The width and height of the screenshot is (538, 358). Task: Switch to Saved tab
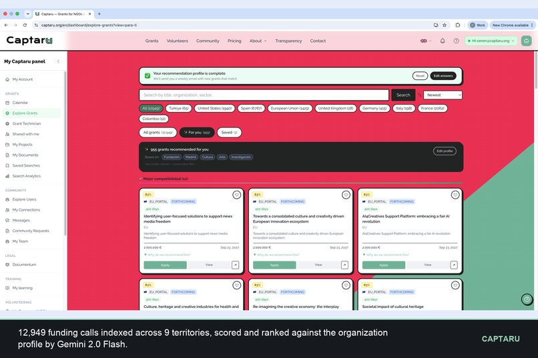[x=229, y=132]
